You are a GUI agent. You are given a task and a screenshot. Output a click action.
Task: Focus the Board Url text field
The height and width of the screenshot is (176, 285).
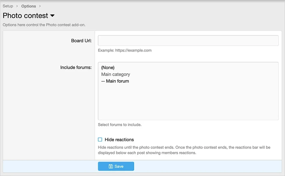188,41
